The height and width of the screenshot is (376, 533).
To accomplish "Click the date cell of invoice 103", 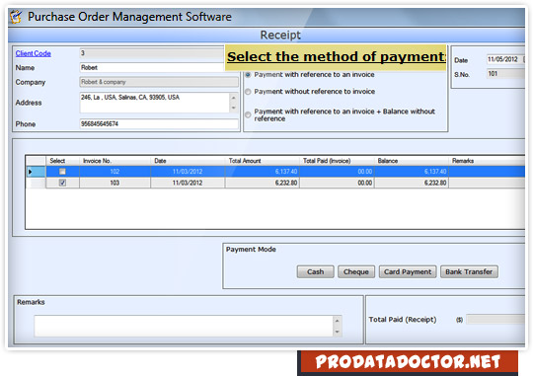I will click(x=188, y=183).
